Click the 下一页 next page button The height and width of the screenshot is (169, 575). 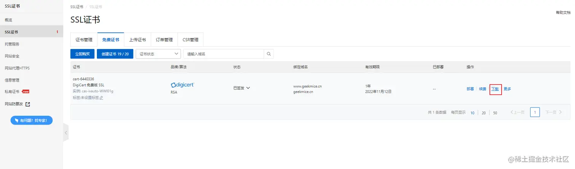pos(554,112)
